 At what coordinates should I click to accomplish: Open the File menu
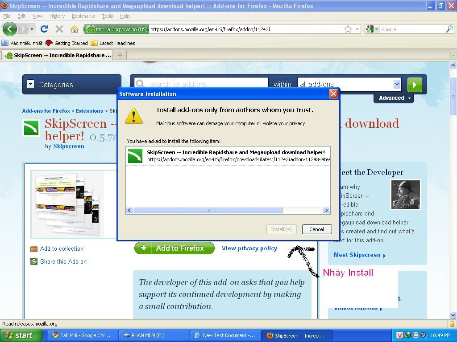point(7,16)
